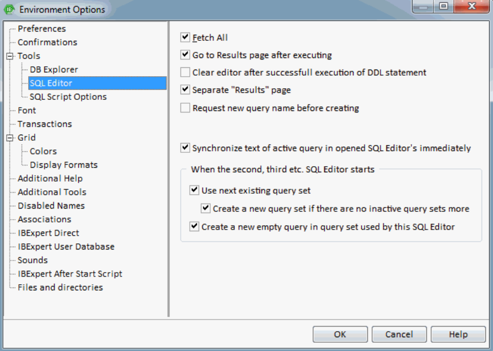Image resolution: width=493 pixels, height=351 pixels.
Task: Open Help for this dialog
Action: pos(458,334)
